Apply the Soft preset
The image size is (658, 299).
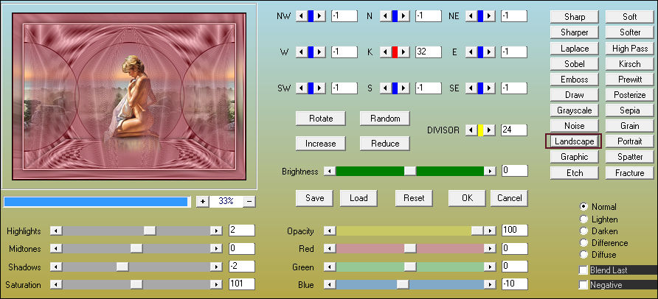629,17
